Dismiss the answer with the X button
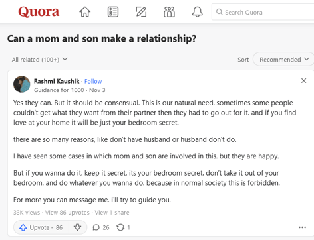 tap(303, 80)
